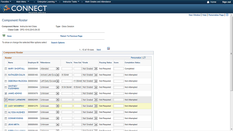Click the Completed status for Mary Shortall
Screen dimensions: 233x131
click(130, 69)
